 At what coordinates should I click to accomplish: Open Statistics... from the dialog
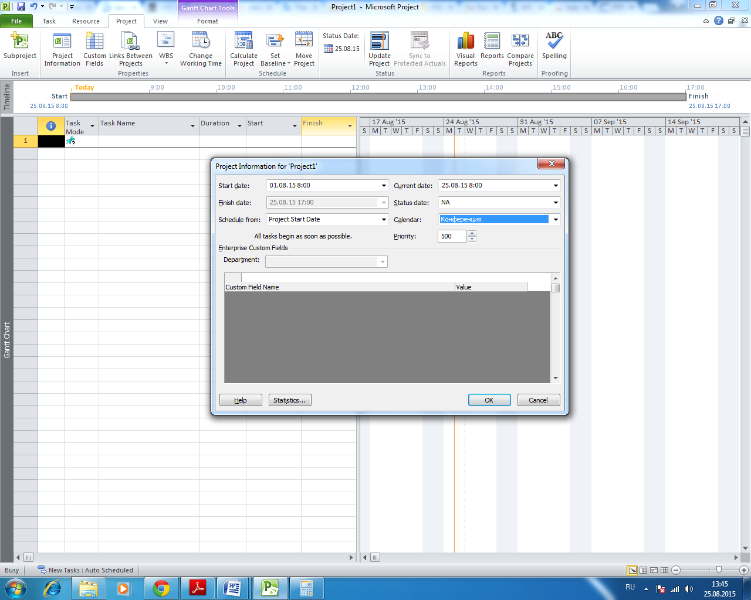[290, 400]
